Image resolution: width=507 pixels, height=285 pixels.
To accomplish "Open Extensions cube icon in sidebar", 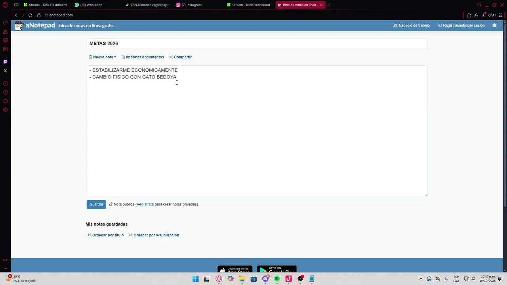I will point(6,101).
